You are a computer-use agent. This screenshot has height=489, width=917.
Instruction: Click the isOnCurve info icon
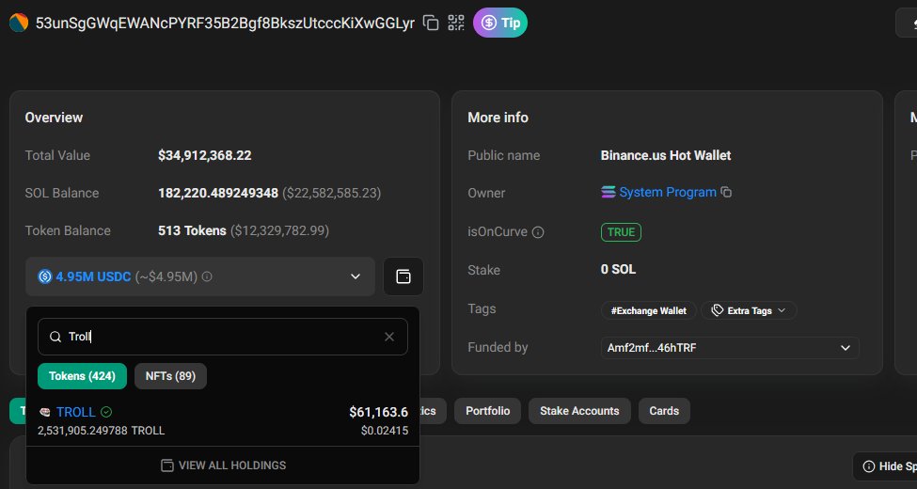click(538, 232)
